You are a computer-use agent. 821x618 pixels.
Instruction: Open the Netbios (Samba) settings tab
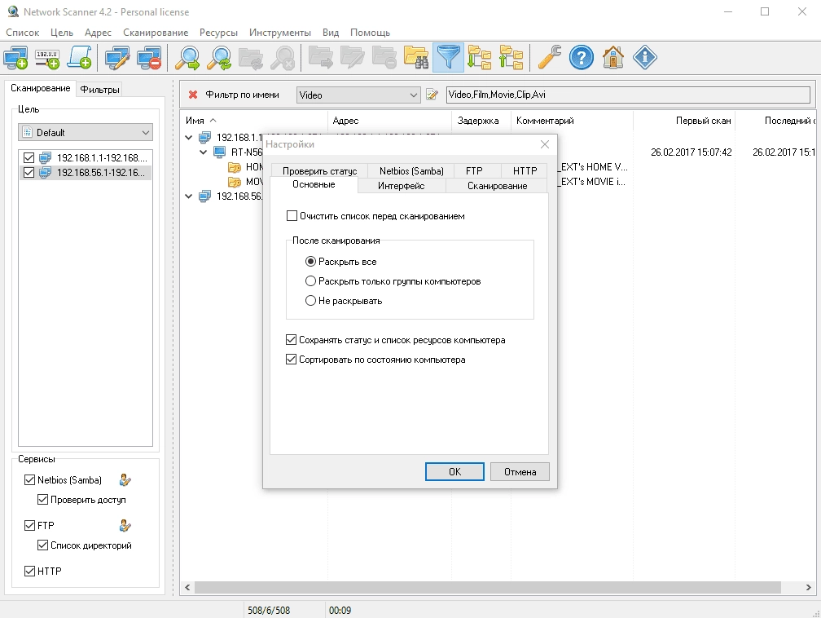click(x=411, y=171)
